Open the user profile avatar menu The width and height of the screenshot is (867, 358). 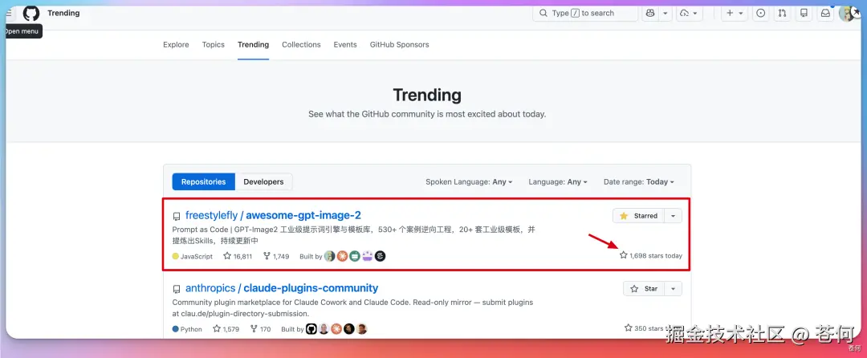pyautogui.click(x=847, y=14)
